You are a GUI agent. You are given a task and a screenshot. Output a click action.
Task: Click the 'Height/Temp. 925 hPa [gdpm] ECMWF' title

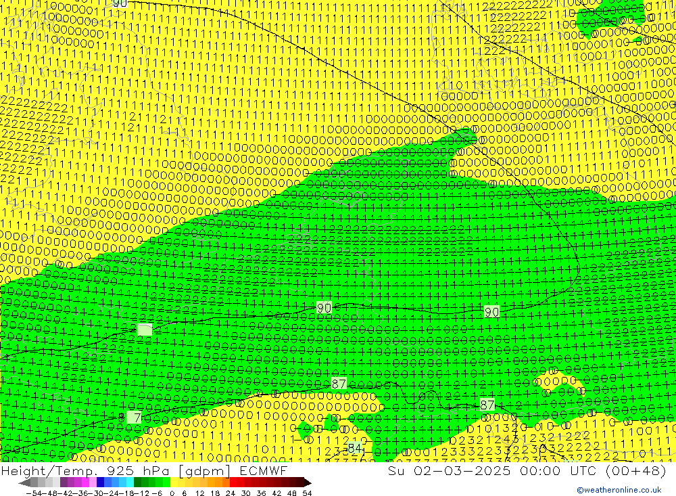tap(144, 470)
